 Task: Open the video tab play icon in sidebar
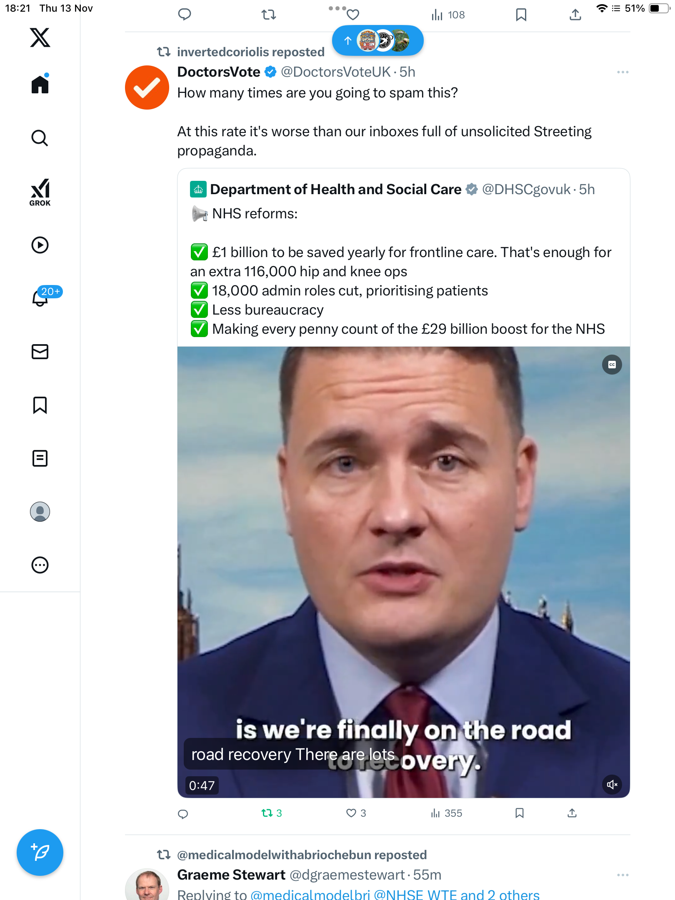pos(40,245)
